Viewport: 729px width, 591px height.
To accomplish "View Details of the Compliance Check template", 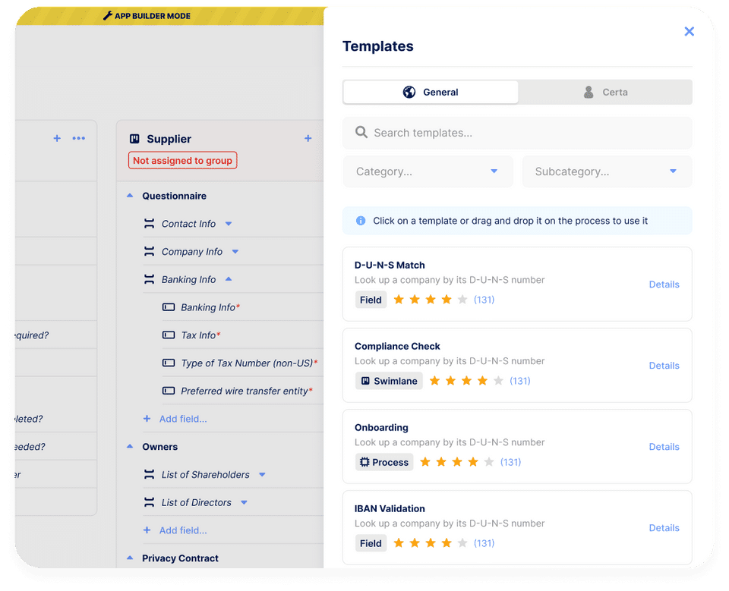I will [x=664, y=366].
